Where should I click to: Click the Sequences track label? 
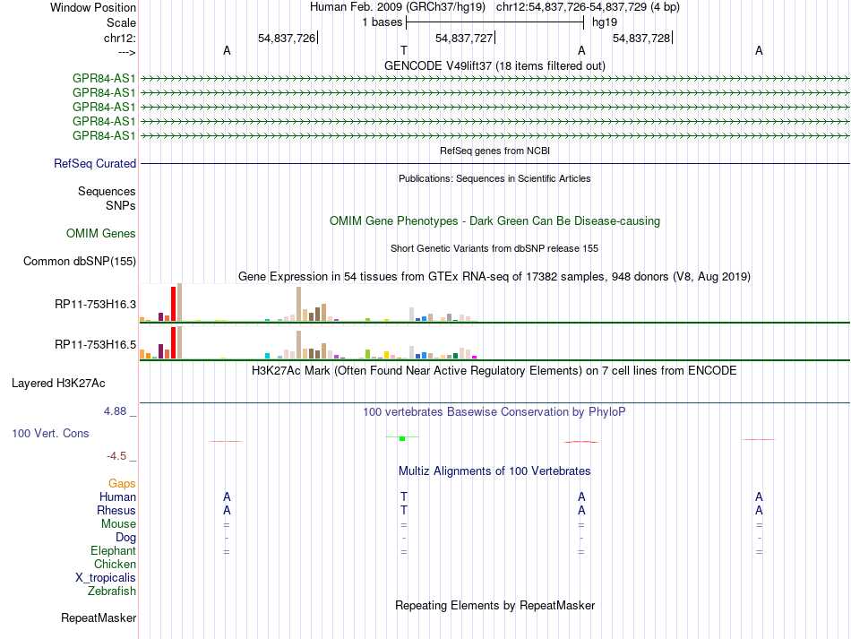[x=107, y=191]
